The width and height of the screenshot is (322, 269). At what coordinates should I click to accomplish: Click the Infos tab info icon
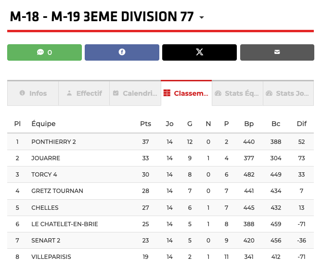(22, 93)
